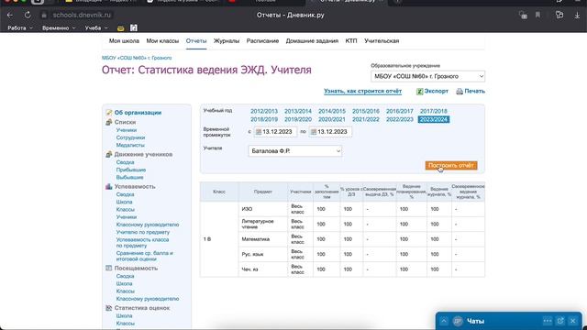Open Учителю по предмету link
Screen dimensions: 587x330
click(143, 232)
